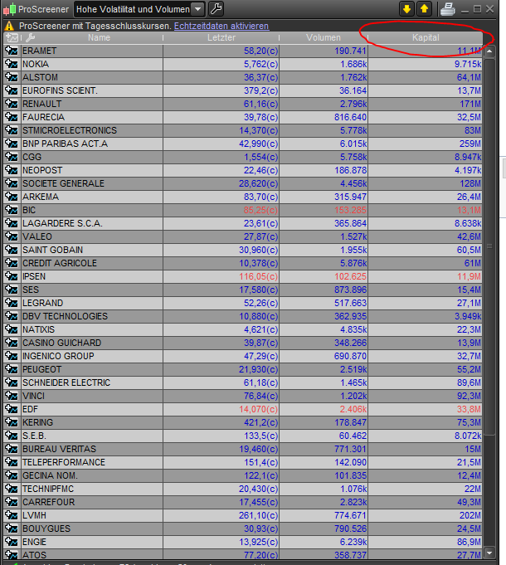Open chart icon for BNP PARIBAS ACT.A row

click(12, 144)
